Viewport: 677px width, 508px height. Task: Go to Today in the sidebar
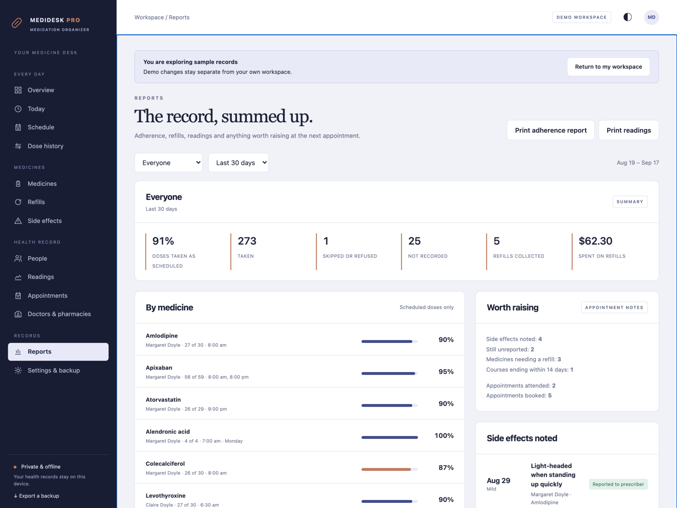click(58, 109)
